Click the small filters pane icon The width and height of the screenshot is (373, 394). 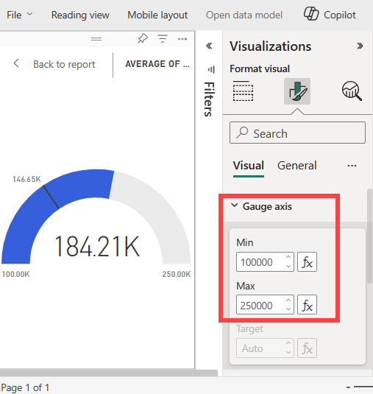pyautogui.click(x=211, y=69)
